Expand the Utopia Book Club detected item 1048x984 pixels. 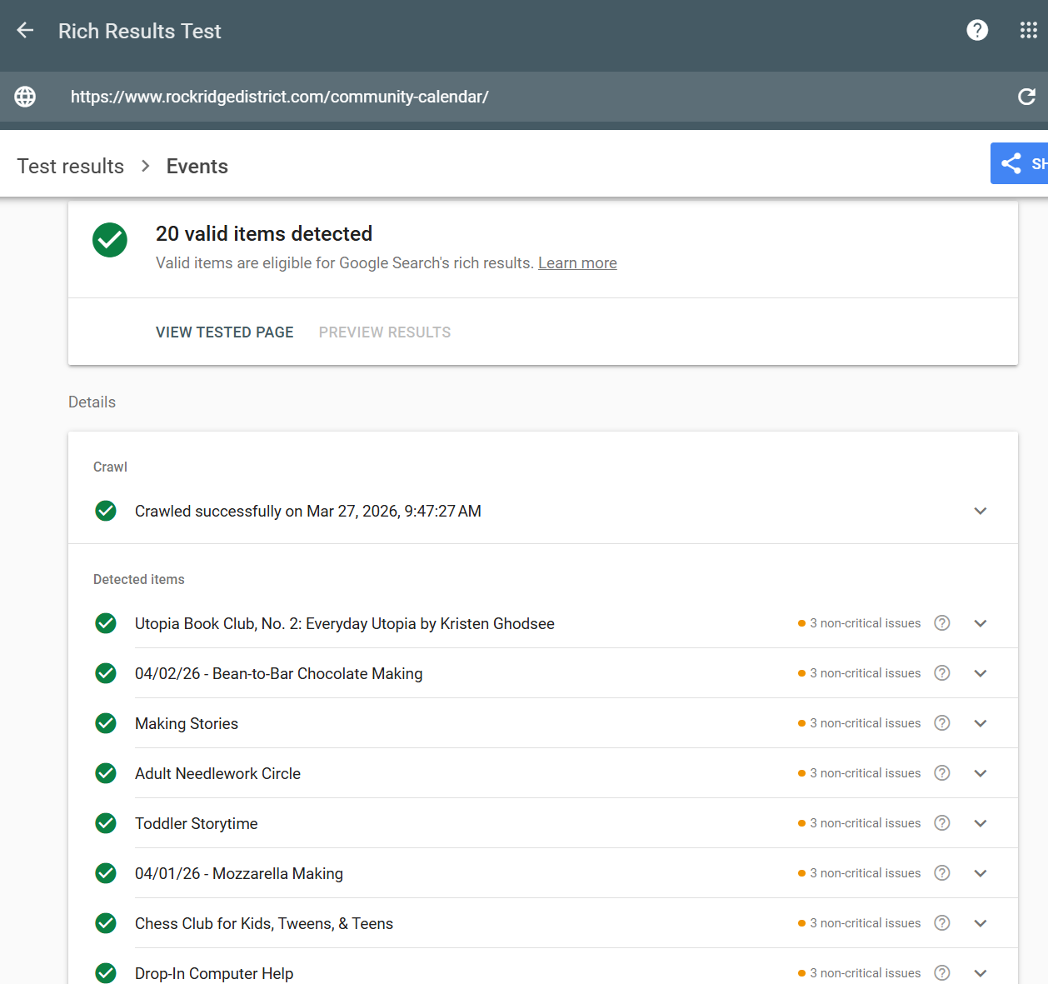tap(980, 622)
